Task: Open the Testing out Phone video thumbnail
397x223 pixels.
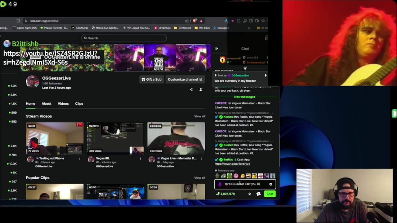Action: click(55, 138)
